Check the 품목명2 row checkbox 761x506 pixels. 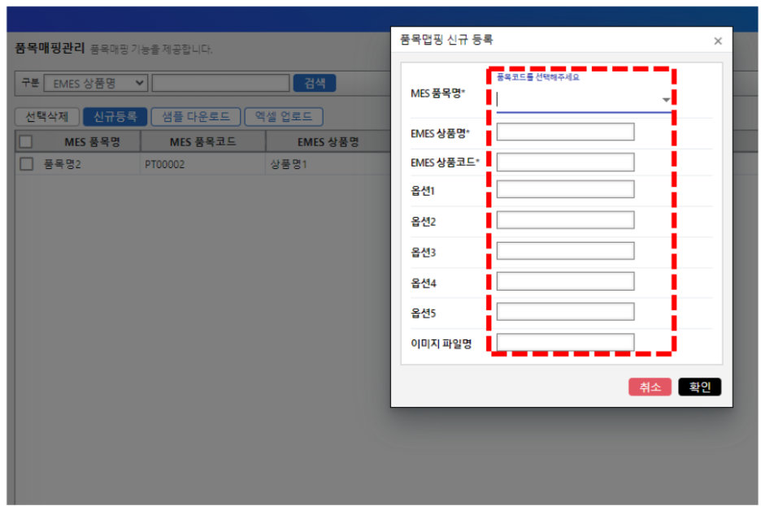[26, 164]
